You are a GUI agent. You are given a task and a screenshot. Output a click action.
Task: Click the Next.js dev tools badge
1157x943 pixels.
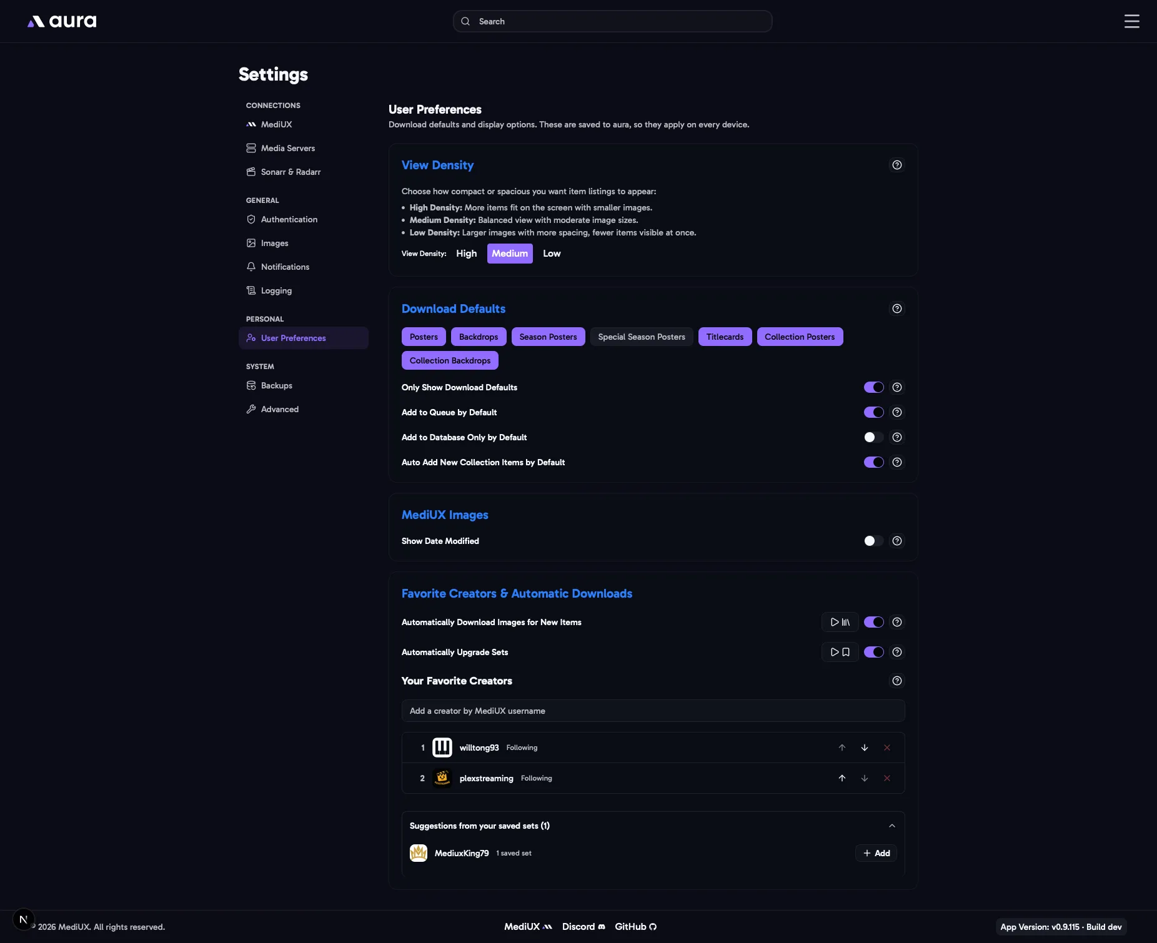(x=24, y=919)
